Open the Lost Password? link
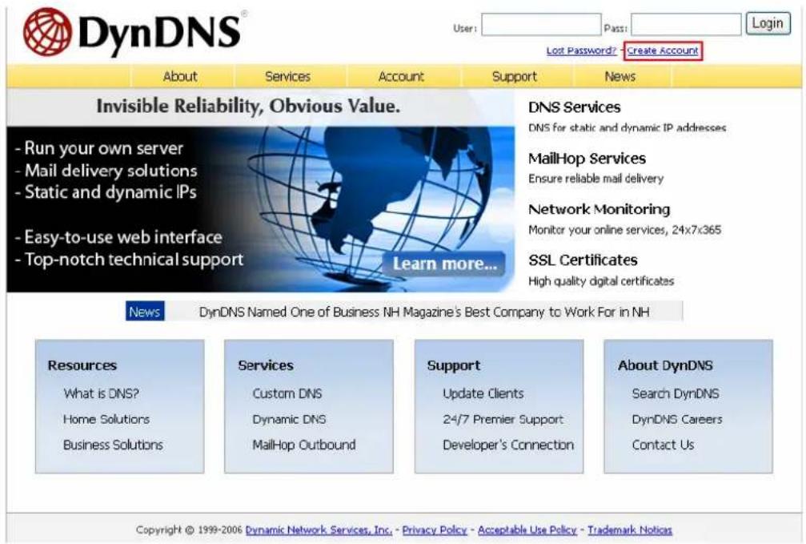 click(581, 50)
